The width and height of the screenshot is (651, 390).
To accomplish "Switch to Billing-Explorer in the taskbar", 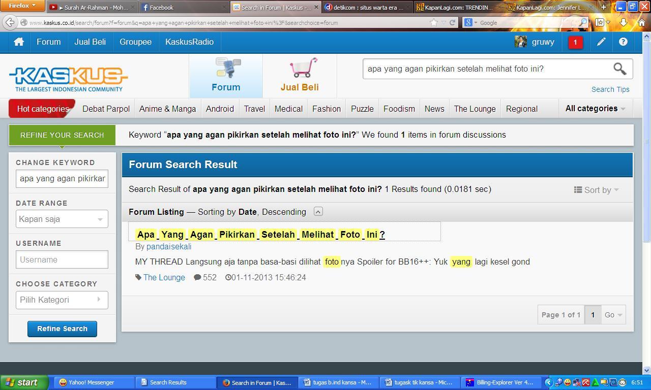I will (x=499, y=382).
